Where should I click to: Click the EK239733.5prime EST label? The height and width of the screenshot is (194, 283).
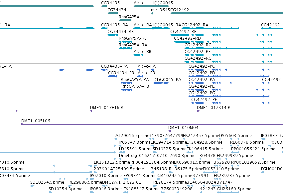pyautogui.click(x=232, y=176)
